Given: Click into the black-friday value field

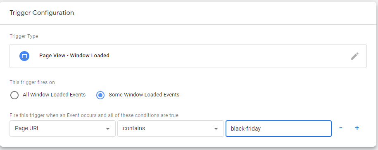Looking at the screenshot, I should pyautogui.click(x=278, y=129).
